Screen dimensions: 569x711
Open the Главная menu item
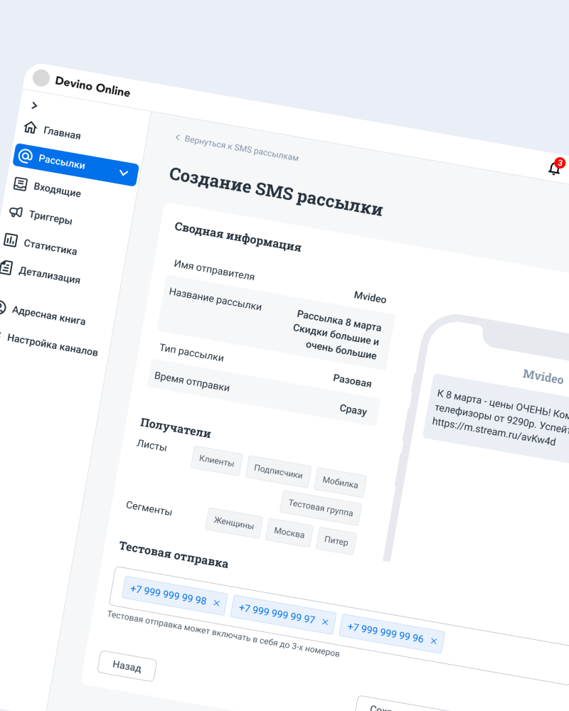[62, 133]
